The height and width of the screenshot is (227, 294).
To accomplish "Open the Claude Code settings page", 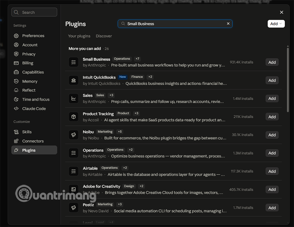I will point(34,109).
